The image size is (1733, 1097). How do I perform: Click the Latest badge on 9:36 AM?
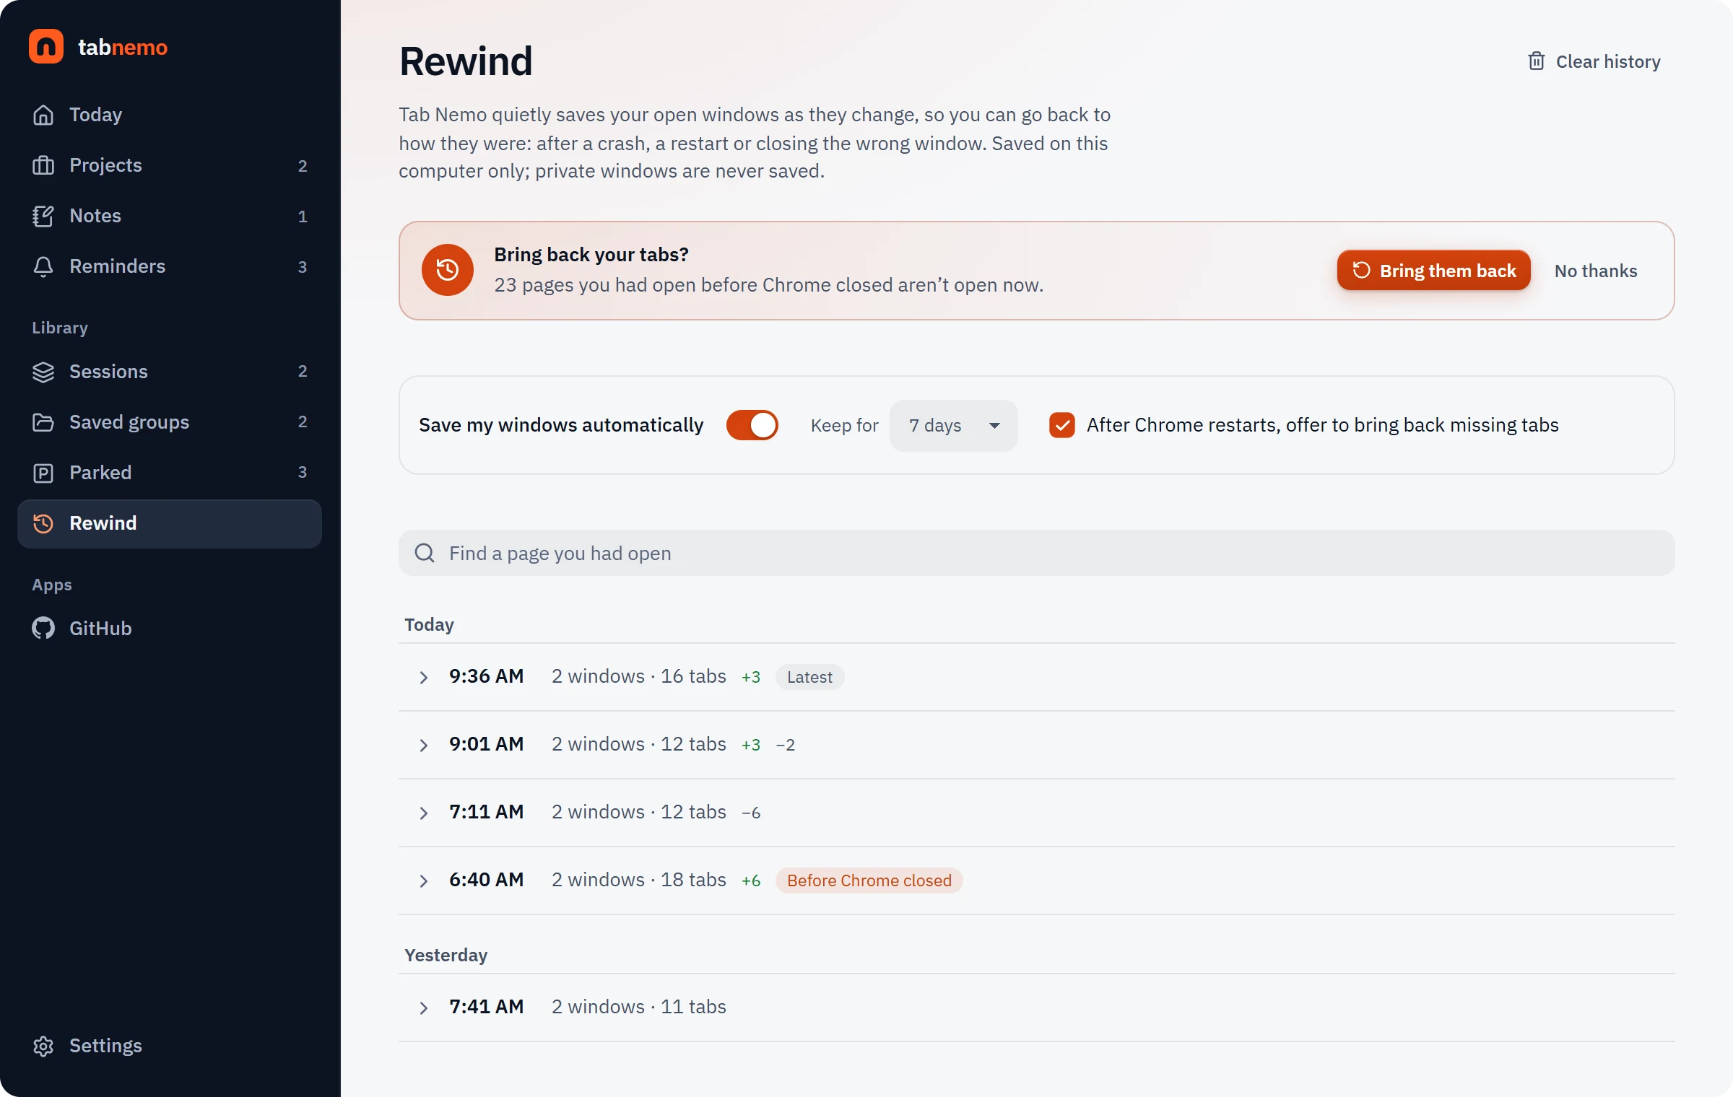tap(809, 677)
